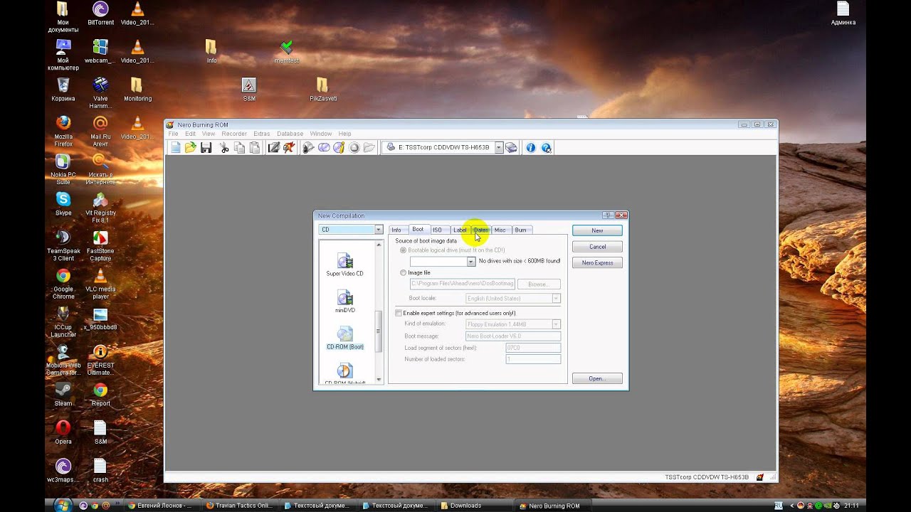Open compilation with the folder toolbar icon

191,148
